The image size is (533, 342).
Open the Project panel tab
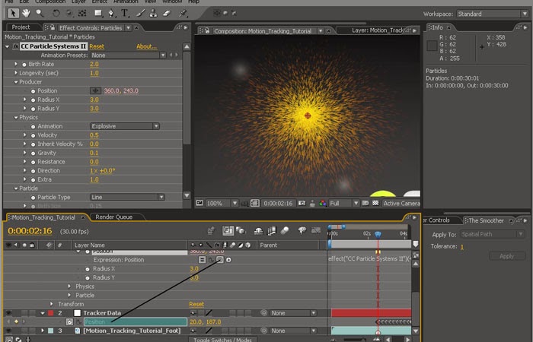21,27
